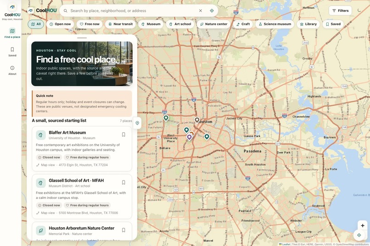Click the Houston Arboretum leaf icon

point(40,231)
